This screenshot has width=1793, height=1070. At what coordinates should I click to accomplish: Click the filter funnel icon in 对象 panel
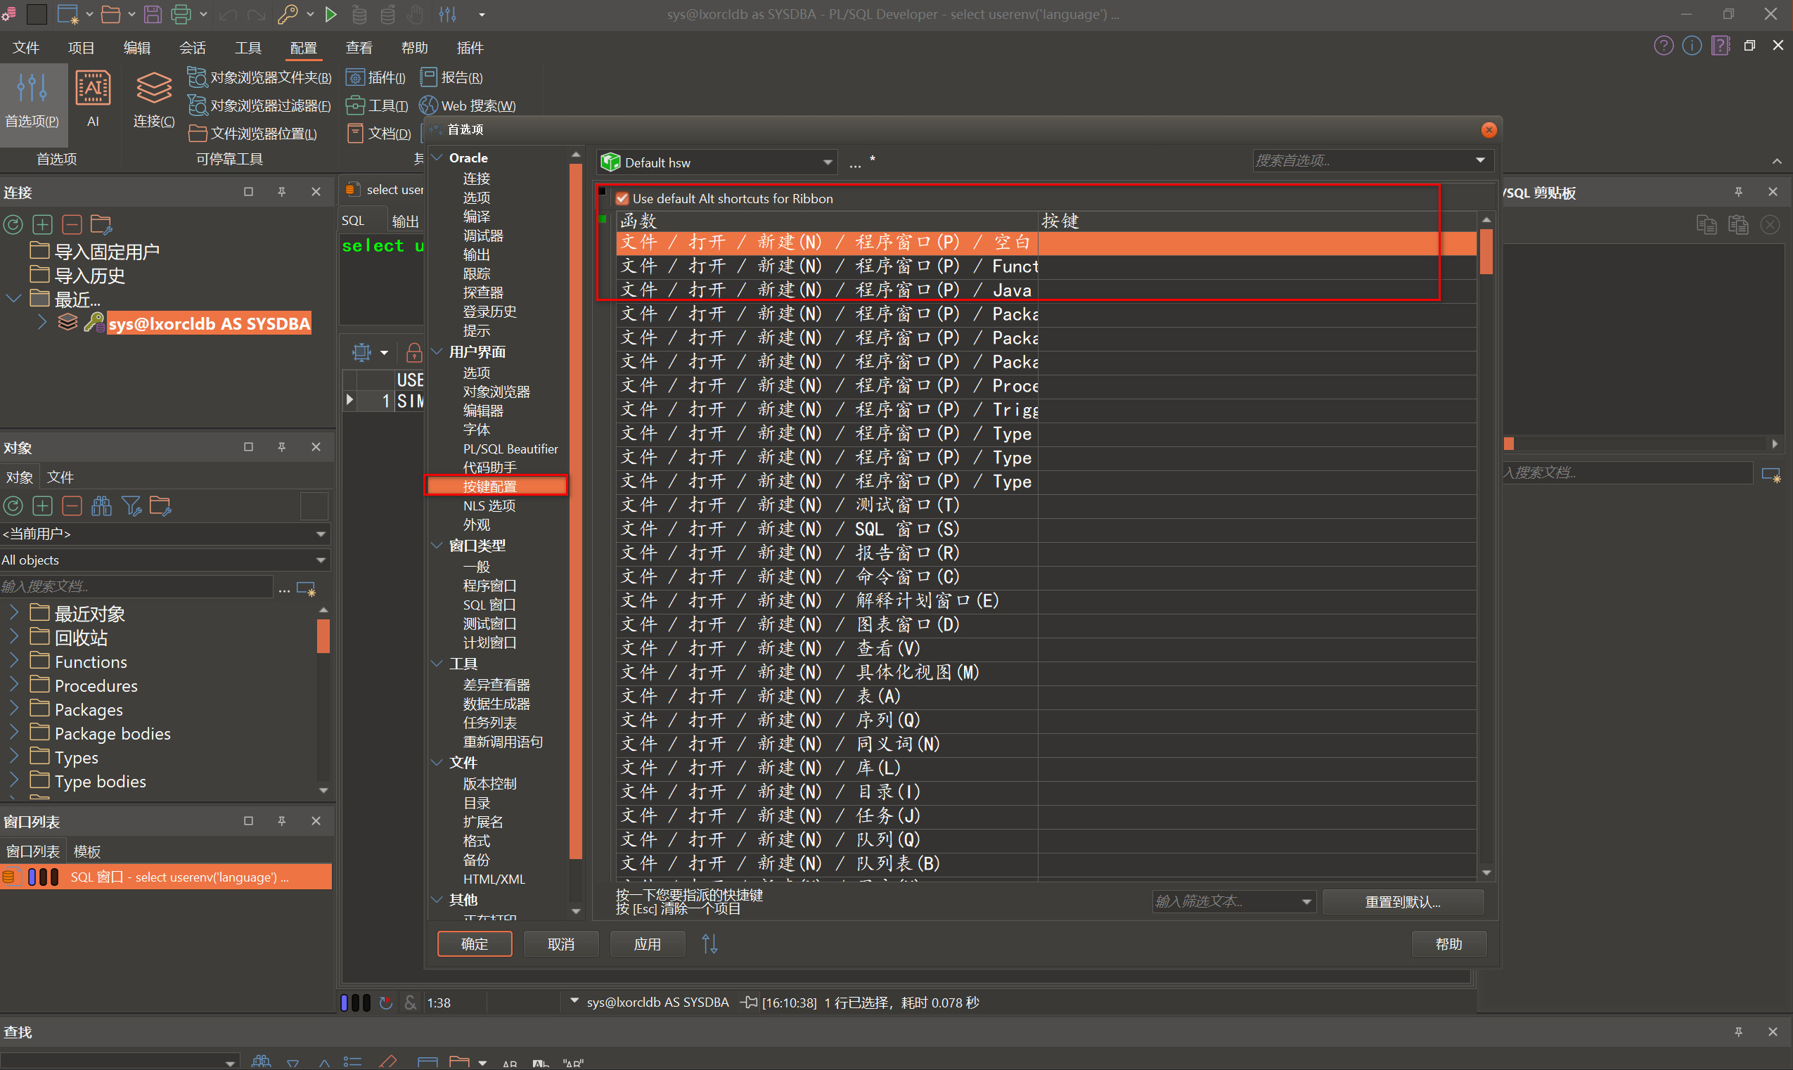[131, 506]
